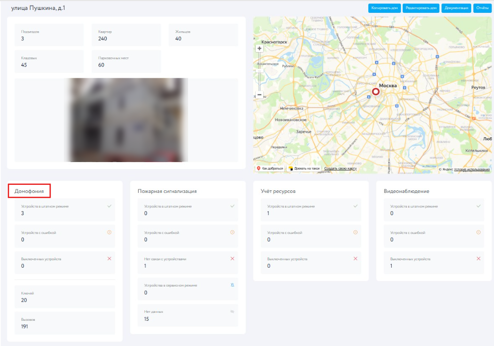Open the 'Документация' section
The image size is (494, 346).
[x=457, y=8]
